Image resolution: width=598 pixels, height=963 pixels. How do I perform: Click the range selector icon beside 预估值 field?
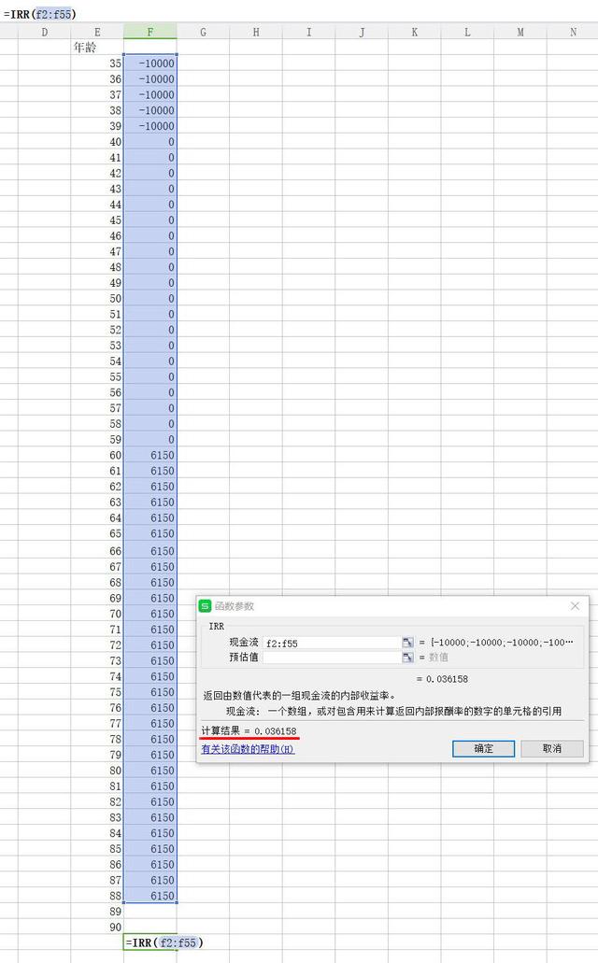click(407, 658)
